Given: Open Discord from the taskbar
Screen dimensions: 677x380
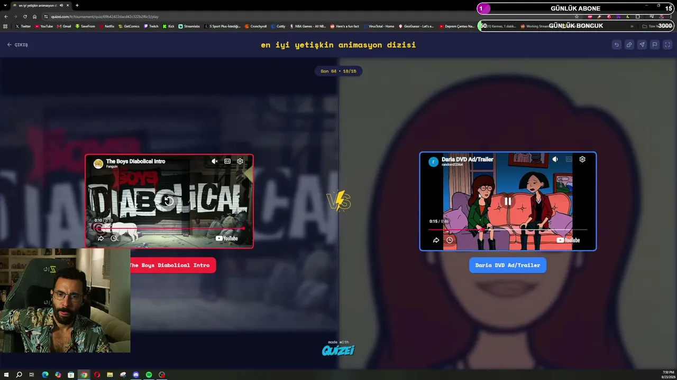Looking at the screenshot, I should tap(136, 375).
